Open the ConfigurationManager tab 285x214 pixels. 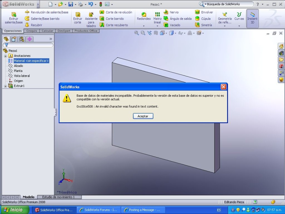point(22,39)
